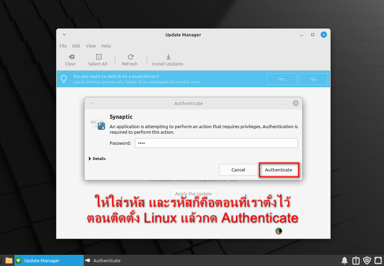Open the file manager folder icon in taskbar
The width and height of the screenshot is (384, 266).
[x=9, y=260]
